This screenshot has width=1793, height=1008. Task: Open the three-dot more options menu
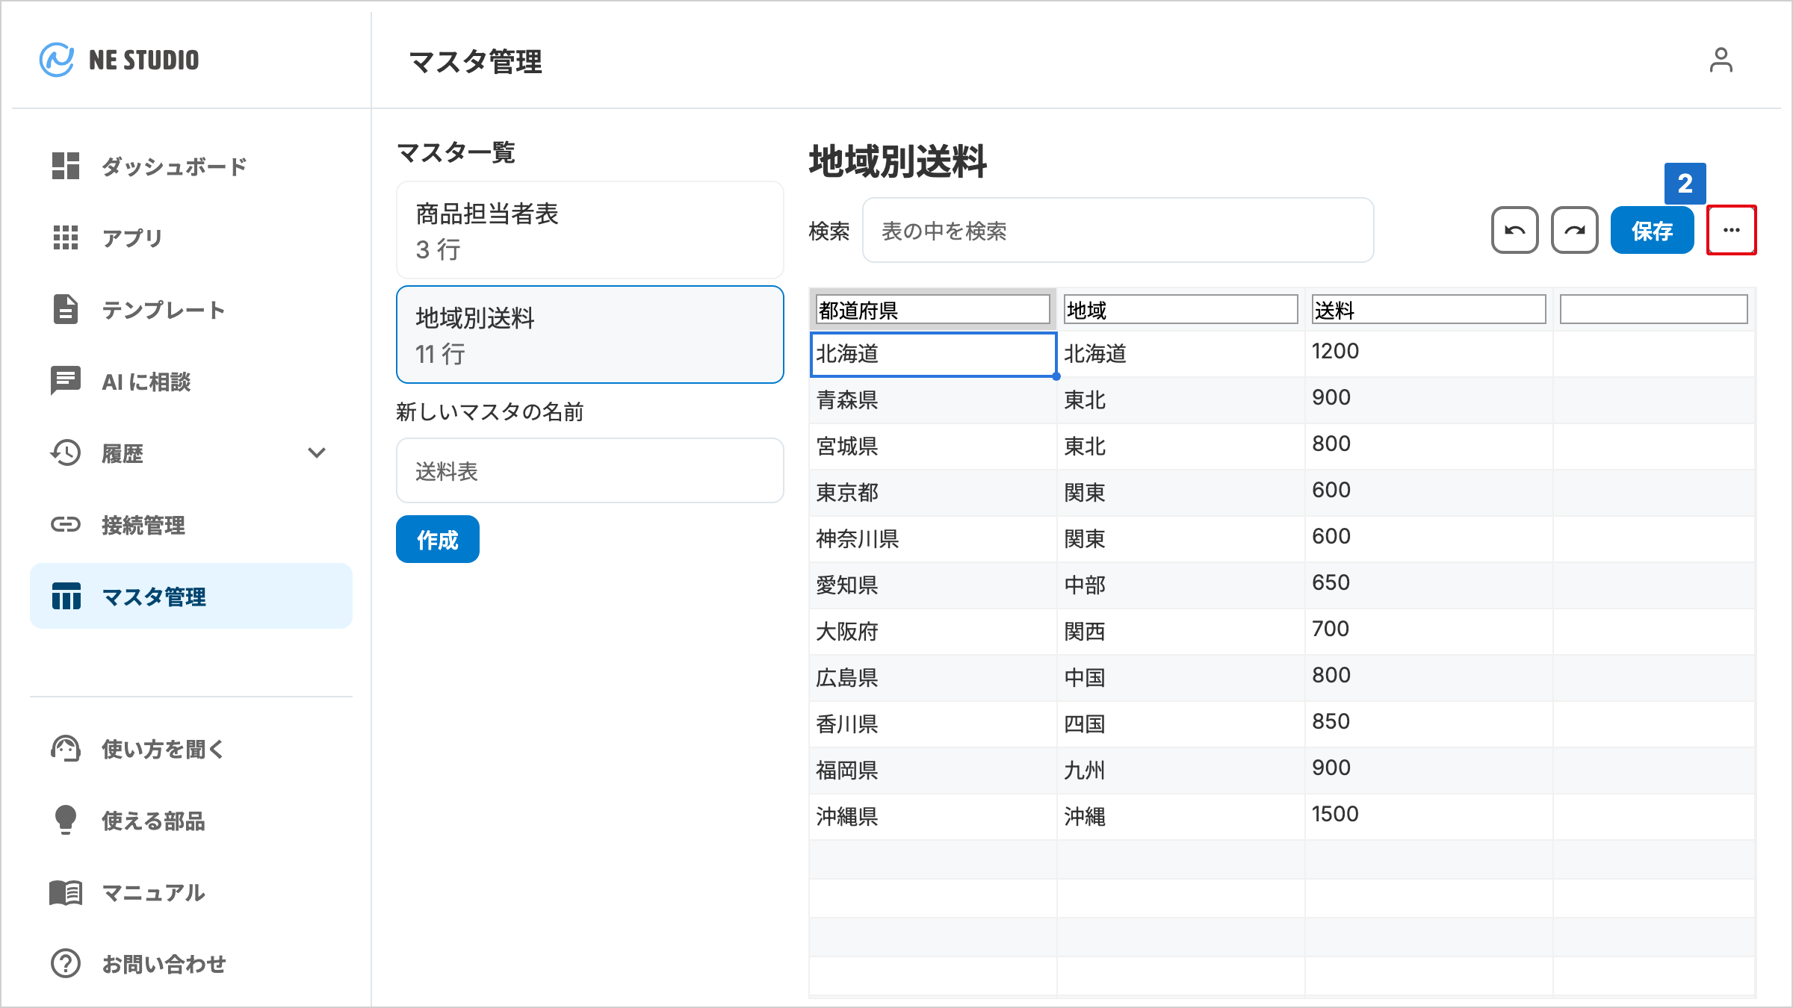click(1732, 230)
